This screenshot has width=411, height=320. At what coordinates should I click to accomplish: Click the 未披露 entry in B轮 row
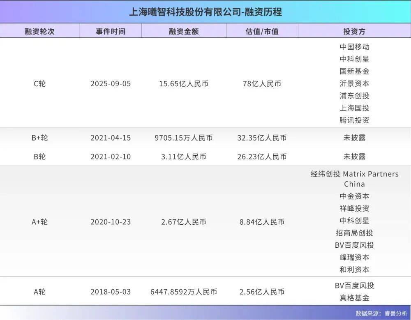pyautogui.click(x=354, y=156)
